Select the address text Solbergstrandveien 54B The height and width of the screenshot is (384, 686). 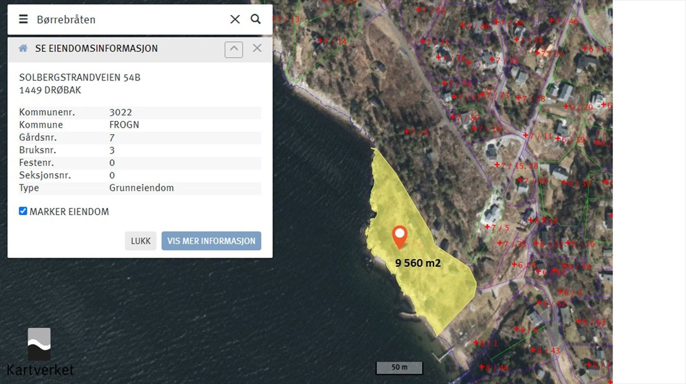(x=80, y=78)
